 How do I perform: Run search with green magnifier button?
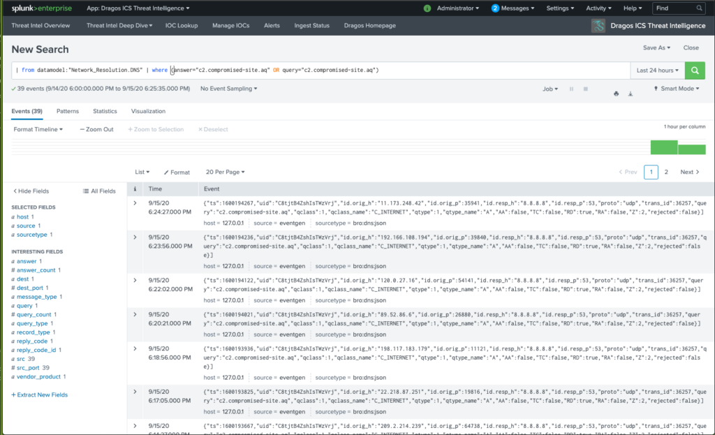pos(695,71)
